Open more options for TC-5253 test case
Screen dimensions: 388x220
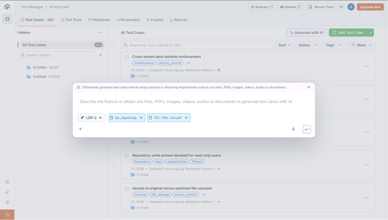point(367,66)
